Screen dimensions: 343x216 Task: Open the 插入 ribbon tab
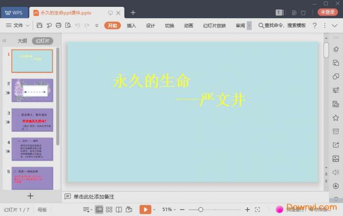click(x=131, y=25)
